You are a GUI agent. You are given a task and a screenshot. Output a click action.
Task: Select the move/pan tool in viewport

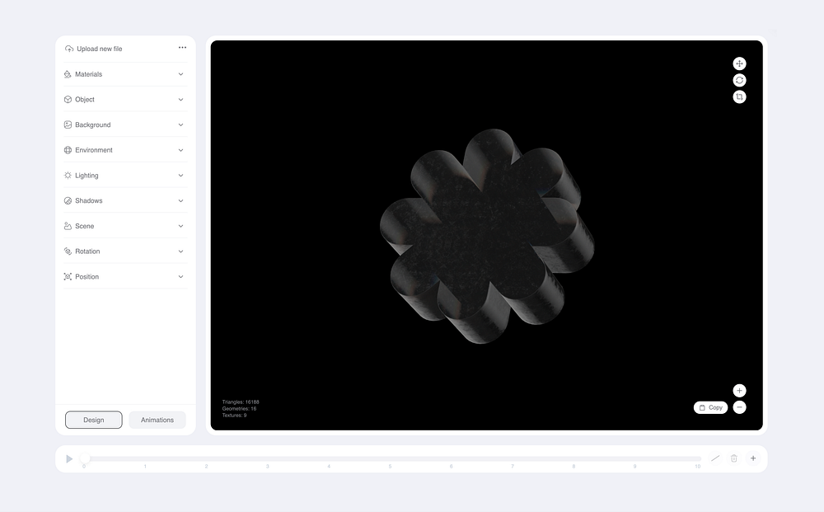[x=739, y=63]
